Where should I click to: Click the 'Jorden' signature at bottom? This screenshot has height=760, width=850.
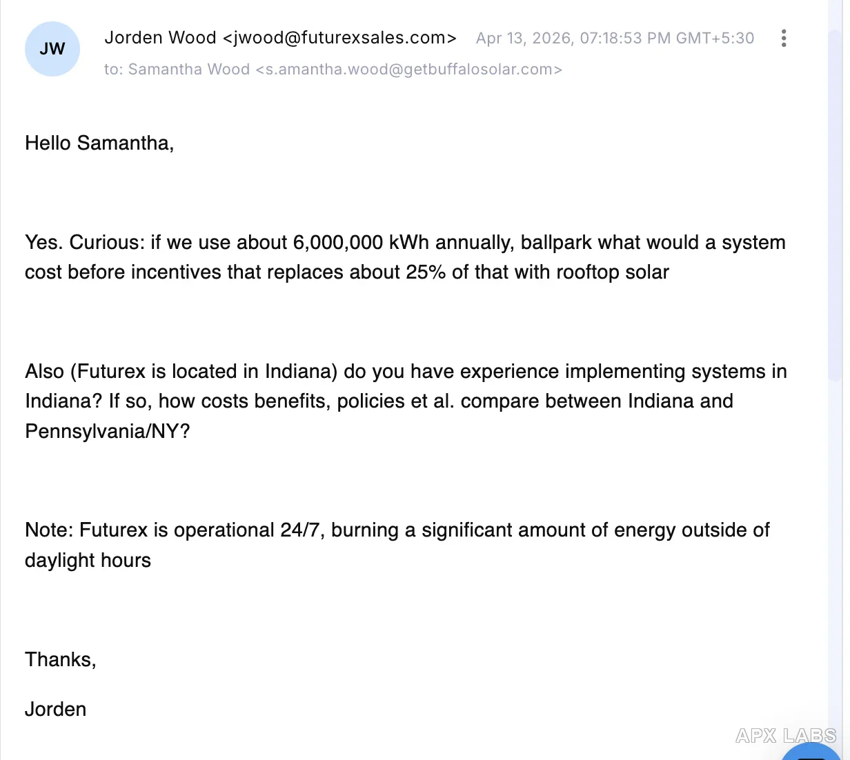(x=56, y=710)
